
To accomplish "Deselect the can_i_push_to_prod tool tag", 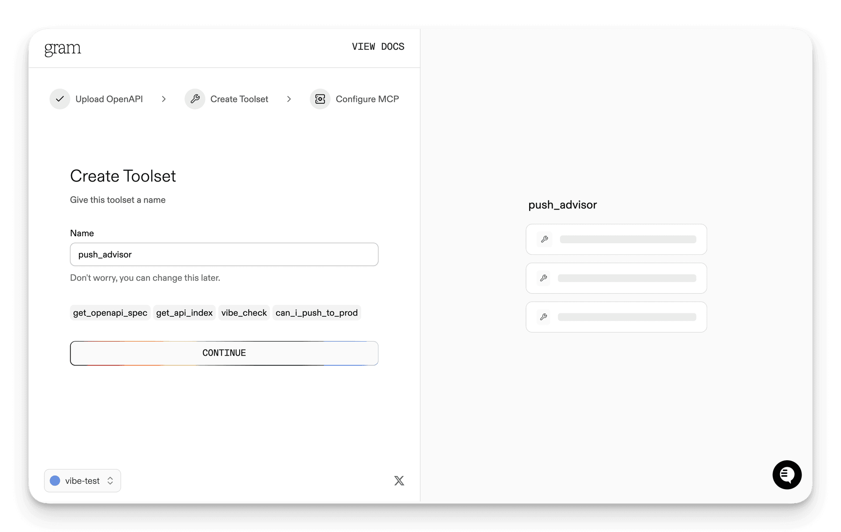I will 316,312.
